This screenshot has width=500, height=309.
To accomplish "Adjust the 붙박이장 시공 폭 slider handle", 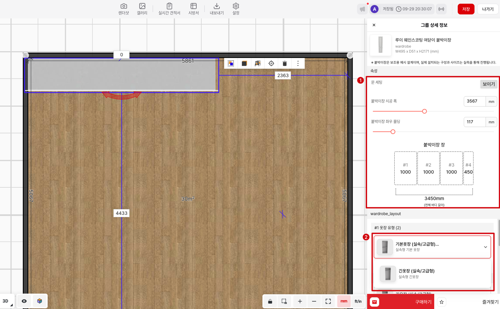I will 424,111.
